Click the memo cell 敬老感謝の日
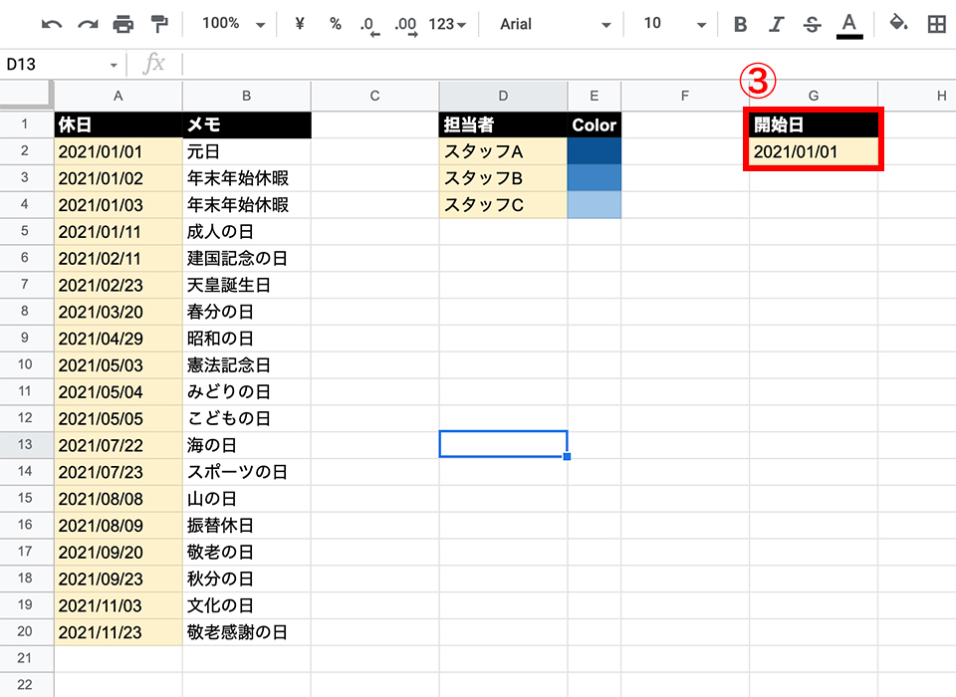Image resolution: width=956 pixels, height=697 pixels. click(247, 632)
